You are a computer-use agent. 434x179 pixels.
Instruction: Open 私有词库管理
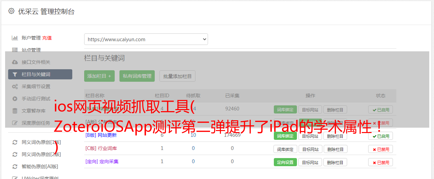click(x=137, y=76)
